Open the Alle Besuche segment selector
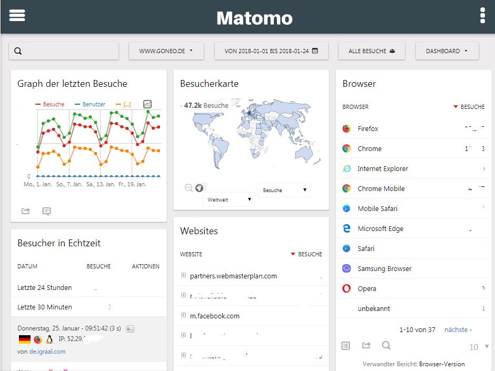The height and width of the screenshot is (371, 495). click(x=372, y=51)
